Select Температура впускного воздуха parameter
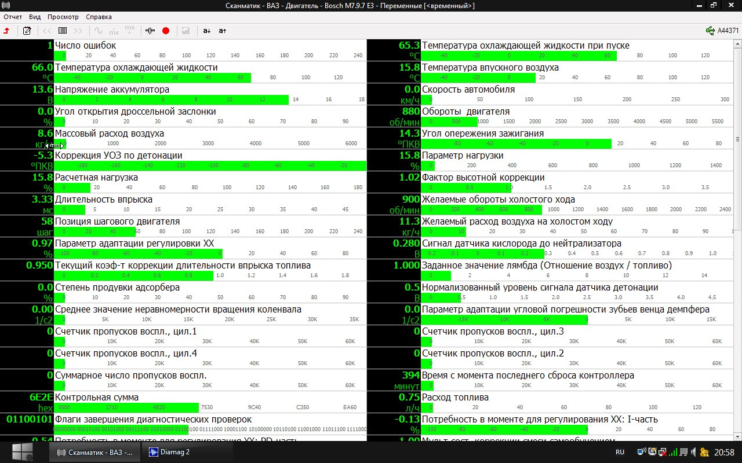The width and height of the screenshot is (742, 463). [x=550, y=72]
